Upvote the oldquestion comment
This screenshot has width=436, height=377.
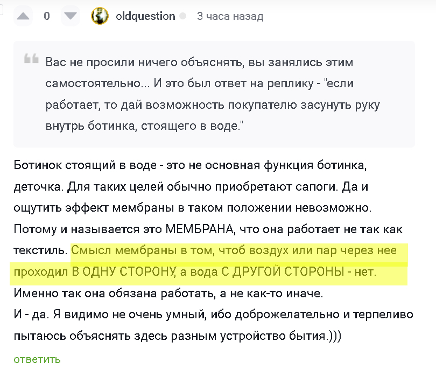[24, 16]
